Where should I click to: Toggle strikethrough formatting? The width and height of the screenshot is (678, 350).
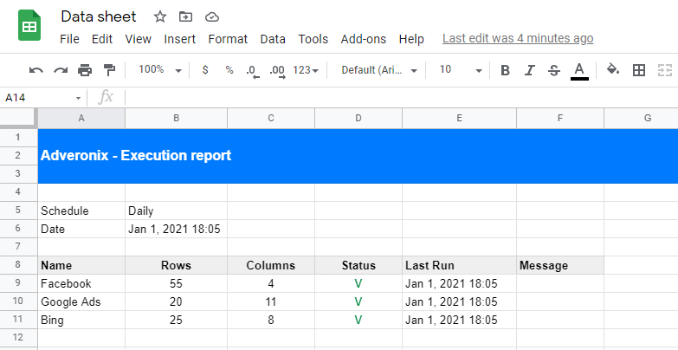click(x=554, y=70)
